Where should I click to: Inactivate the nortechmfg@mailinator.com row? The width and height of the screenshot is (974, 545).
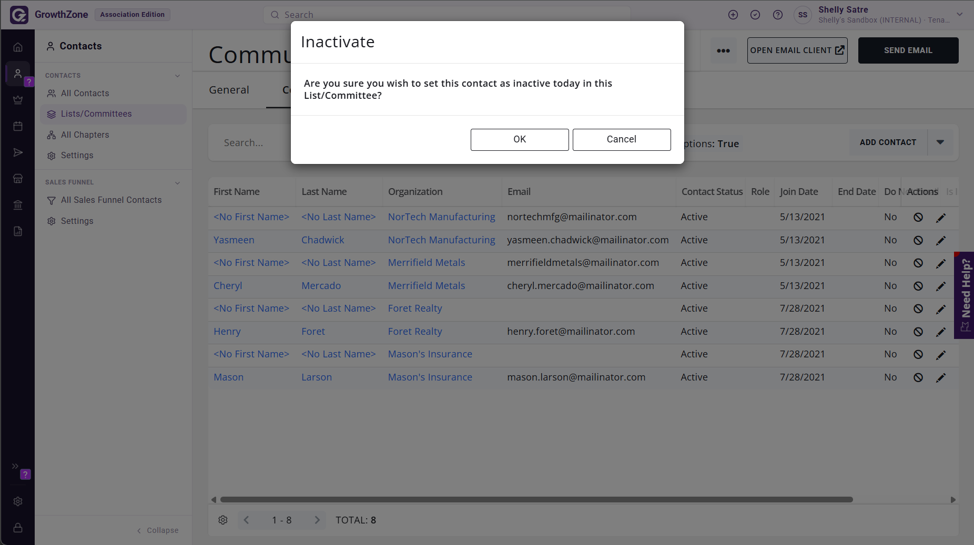click(x=918, y=217)
